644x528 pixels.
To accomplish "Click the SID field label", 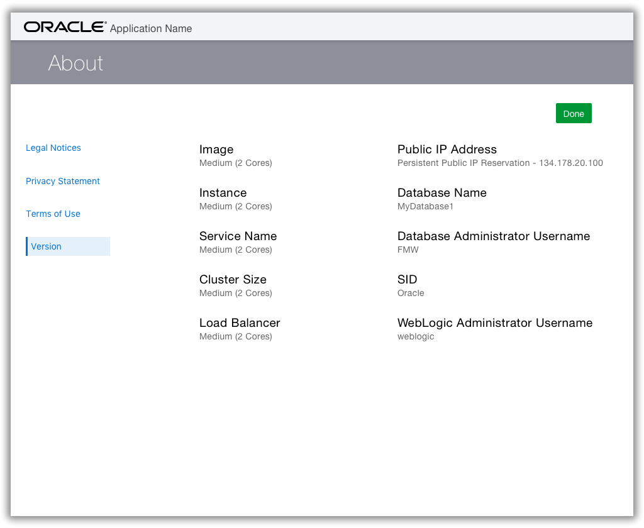I will coord(407,280).
